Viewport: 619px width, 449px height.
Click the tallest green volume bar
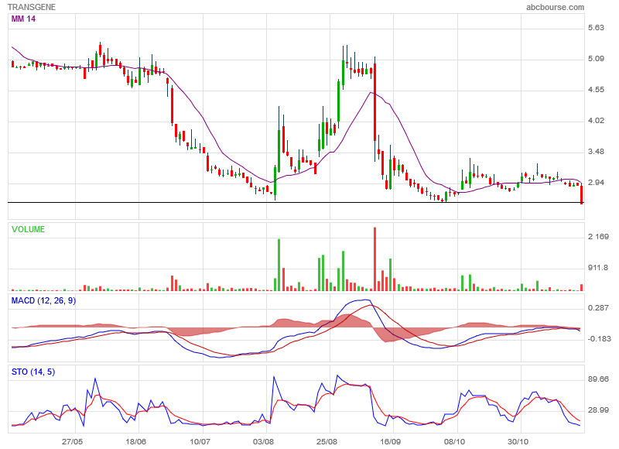[x=279, y=265]
